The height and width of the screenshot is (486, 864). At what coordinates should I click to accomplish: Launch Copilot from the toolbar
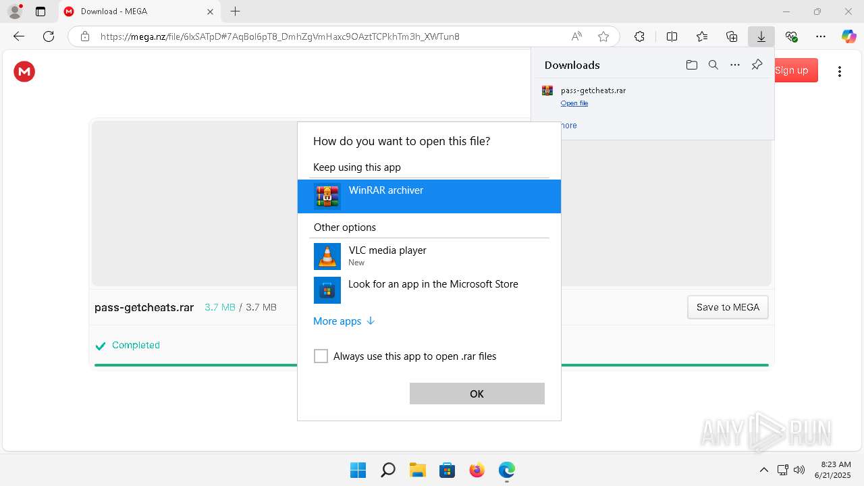(x=848, y=36)
